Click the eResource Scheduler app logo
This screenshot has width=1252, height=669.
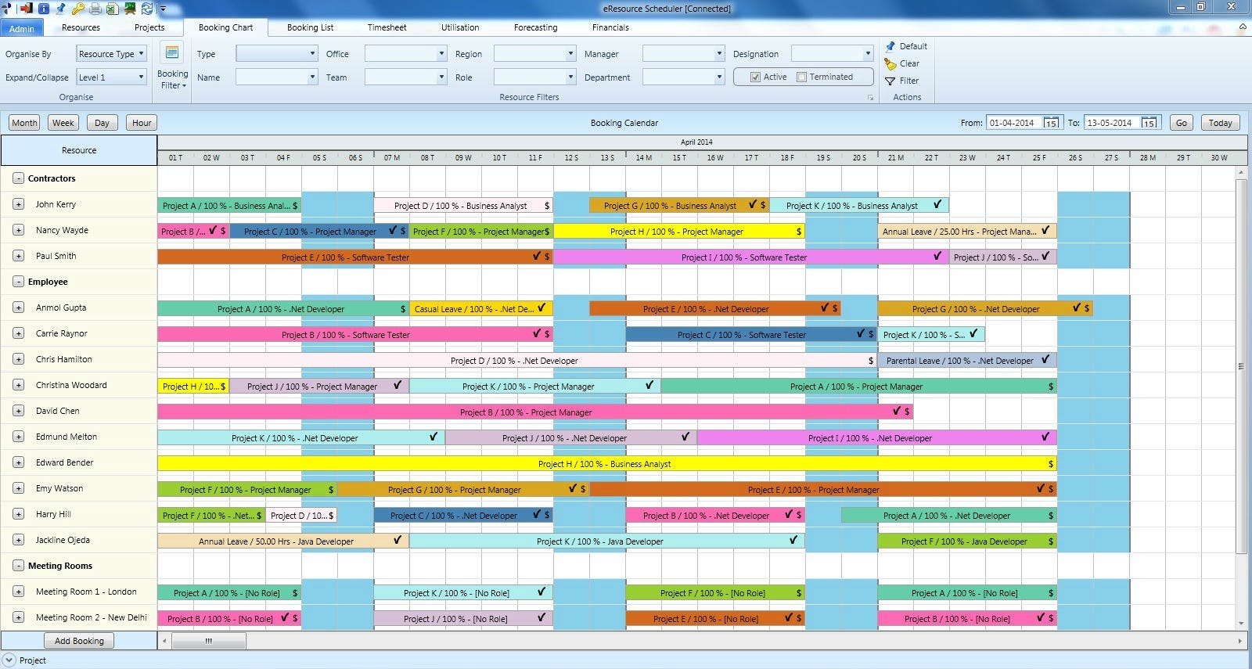point(7,9)
